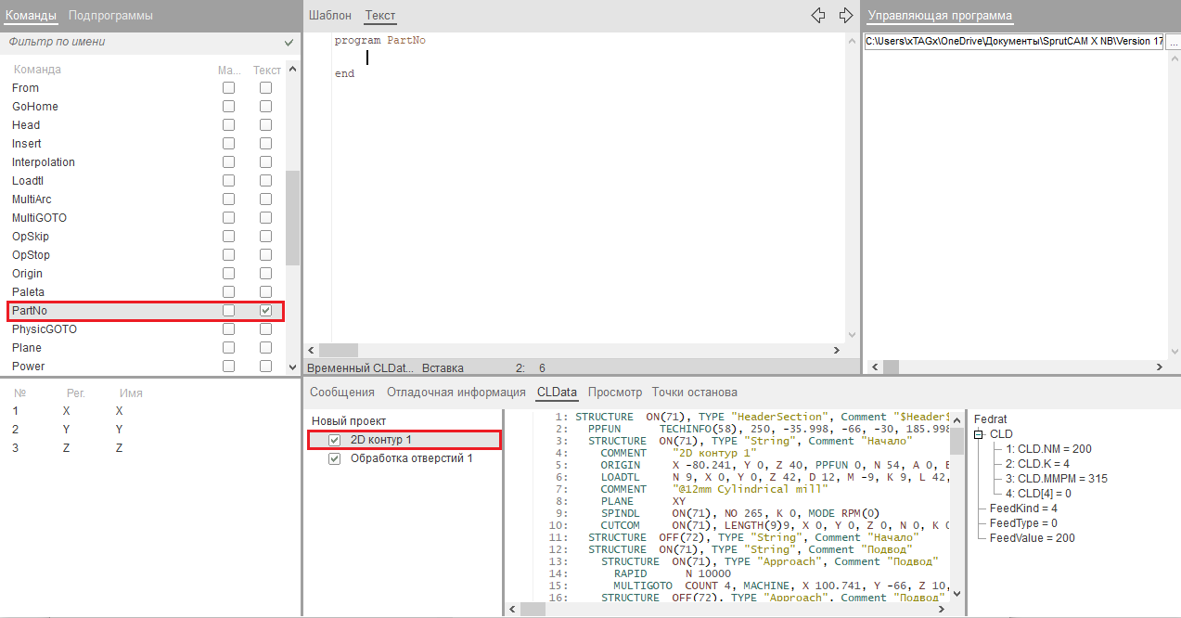Screen dimensions: 1181x618
Task: Uncheck the Текст checkbox for PartNo
Action: pos(266,311)
